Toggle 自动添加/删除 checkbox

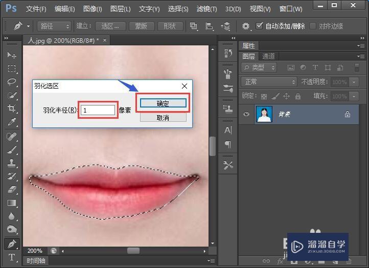259,25
